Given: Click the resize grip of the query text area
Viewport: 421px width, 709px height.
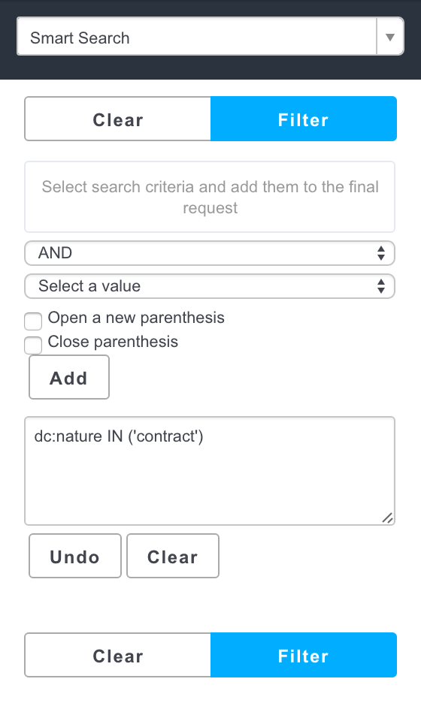Looking at the screenshot, I should coord(387,518).
